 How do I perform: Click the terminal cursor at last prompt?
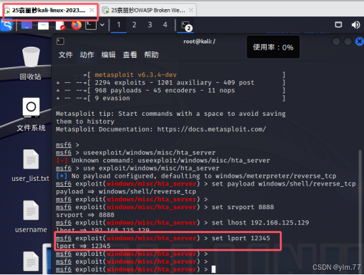click(x=214, y=270)
